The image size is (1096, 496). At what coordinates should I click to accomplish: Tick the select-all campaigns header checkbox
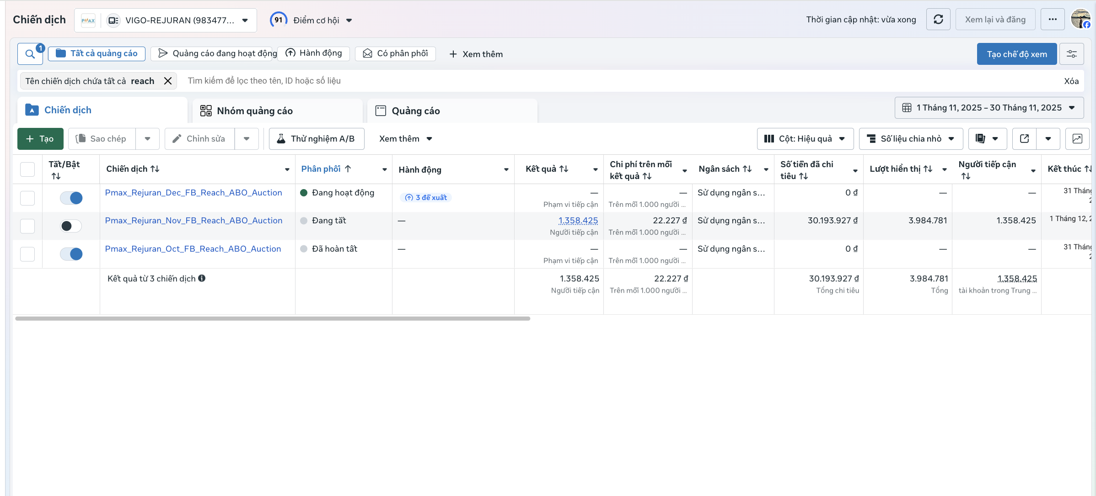tap(27, 169)
